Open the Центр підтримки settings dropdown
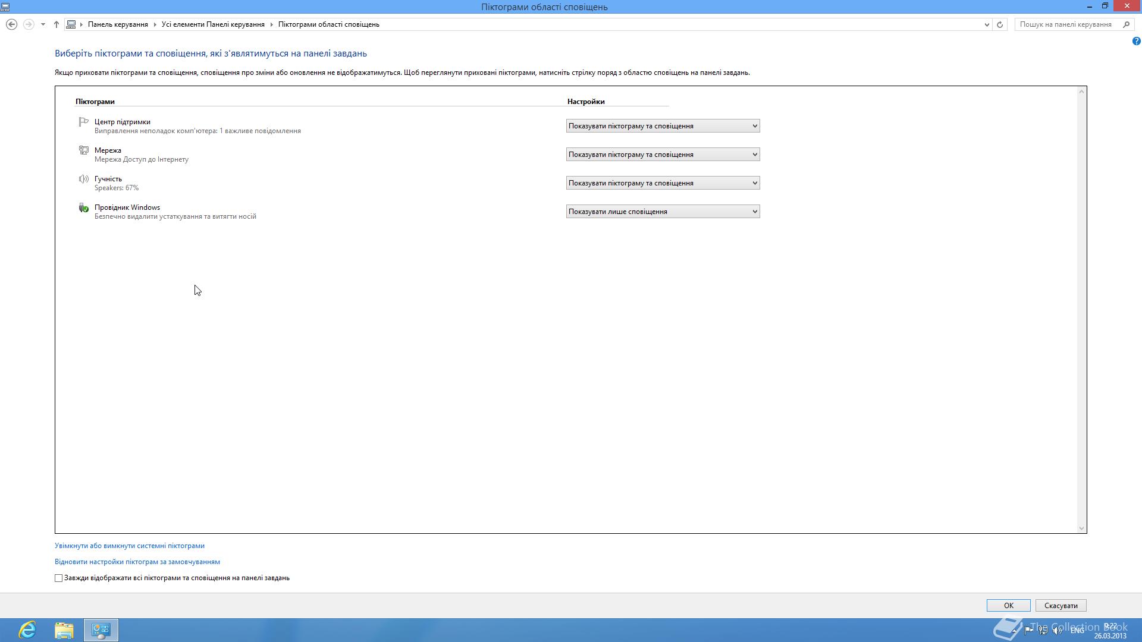The width and height of the screenshot is (1142, 642). (x=663, y=126)
